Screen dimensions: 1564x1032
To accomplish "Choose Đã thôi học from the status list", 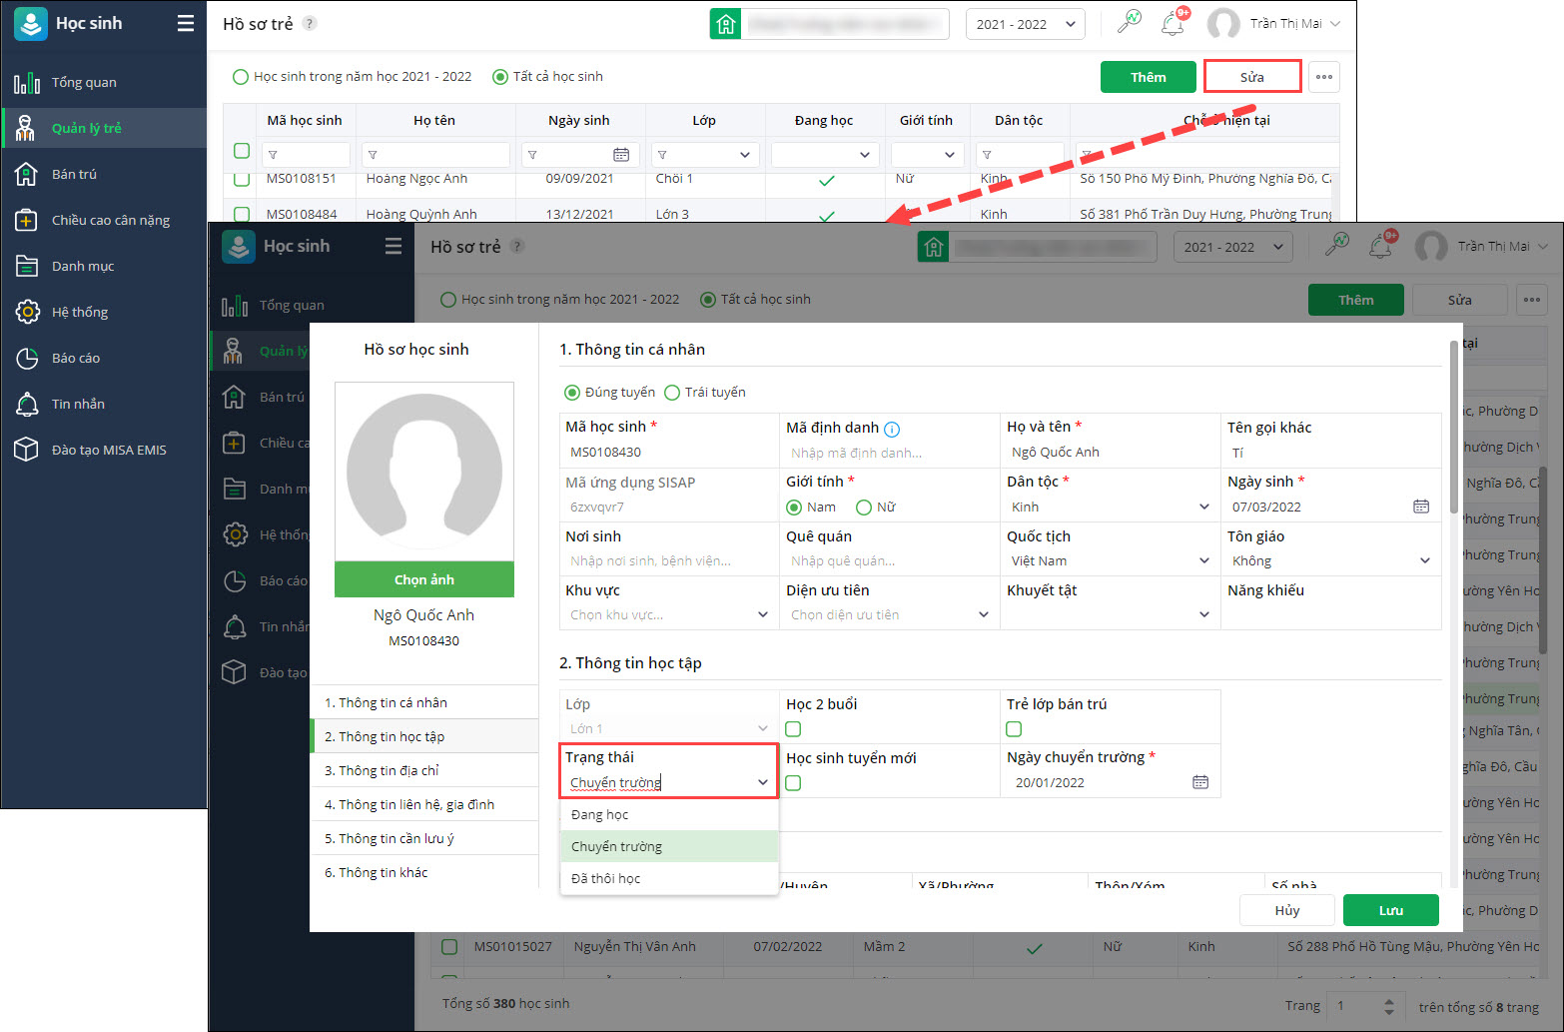I will pyautogui.click(x=669, y=878).
